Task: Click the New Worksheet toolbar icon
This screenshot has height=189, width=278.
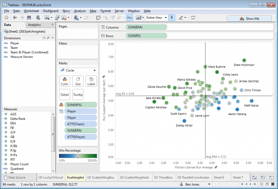Action: pyautogui.click(x=47, y=18)
